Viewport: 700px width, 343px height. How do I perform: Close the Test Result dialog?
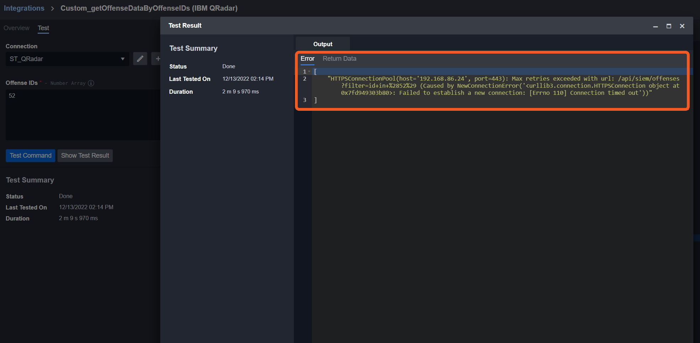682,26
